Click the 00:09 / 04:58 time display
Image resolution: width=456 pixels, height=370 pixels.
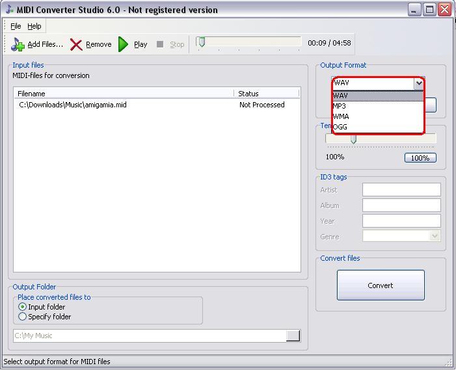(329, 43)
